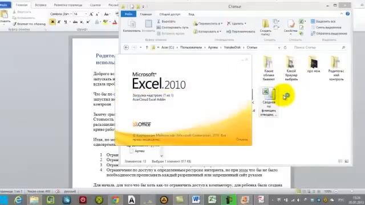
Task: Open the Word Разметка страницы tab
Action: 68,5
